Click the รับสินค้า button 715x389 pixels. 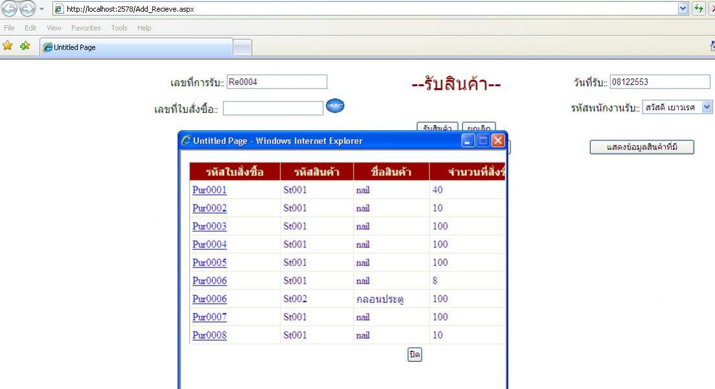click(x=437, y=127)
